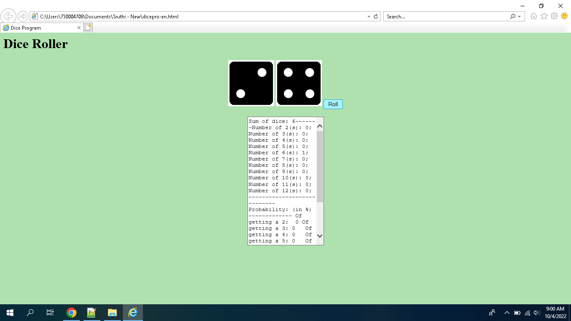The image size is (571, 321).
Task: Click the browser Back arrow
Action: [x=8, y=16]
